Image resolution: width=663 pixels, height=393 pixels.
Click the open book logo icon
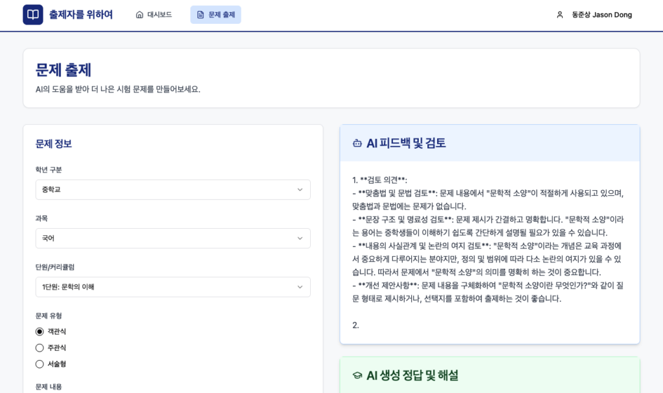point(33,15)
